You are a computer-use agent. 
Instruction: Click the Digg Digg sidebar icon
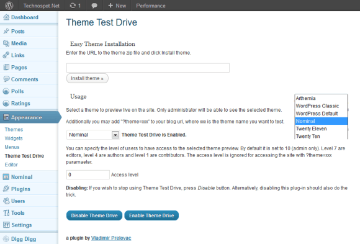click(x=6, y=239)
